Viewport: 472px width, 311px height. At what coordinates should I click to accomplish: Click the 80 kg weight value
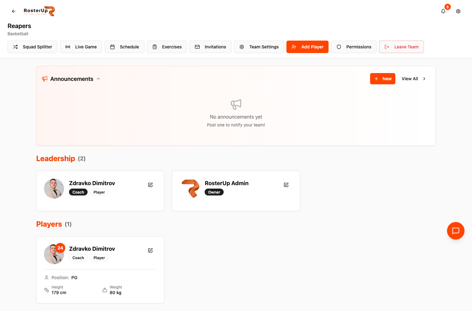tap(116, 293)
